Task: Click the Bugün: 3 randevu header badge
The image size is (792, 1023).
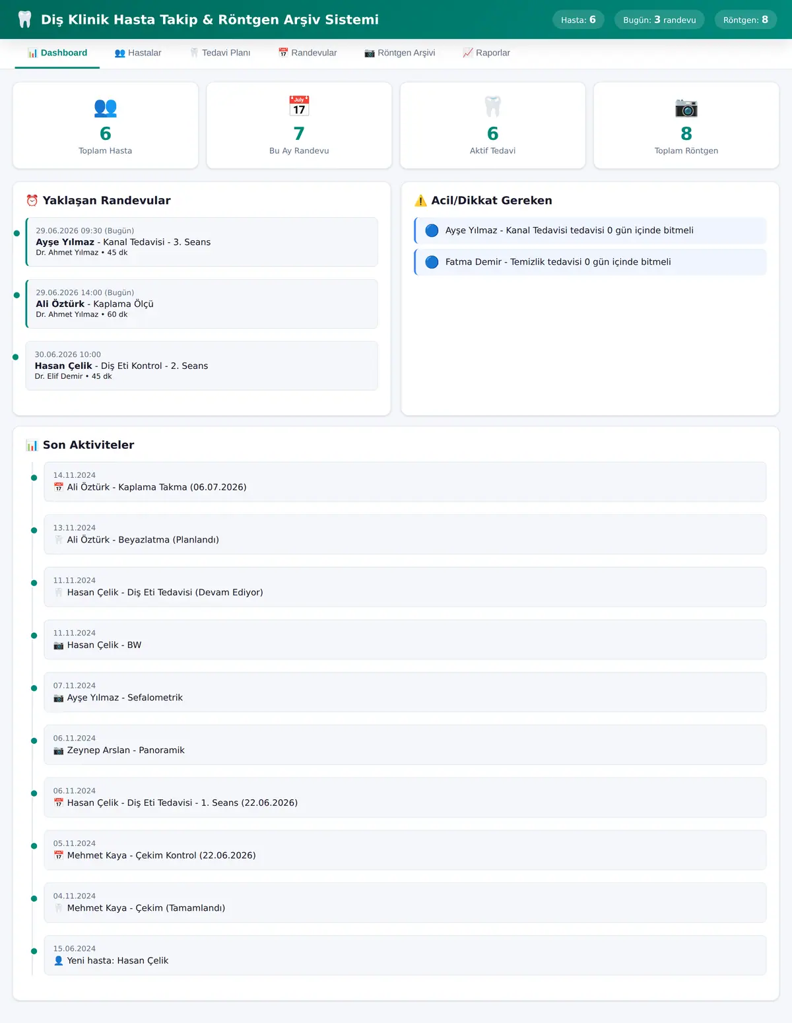Action: pyautogui.click(x=659, y=20)
